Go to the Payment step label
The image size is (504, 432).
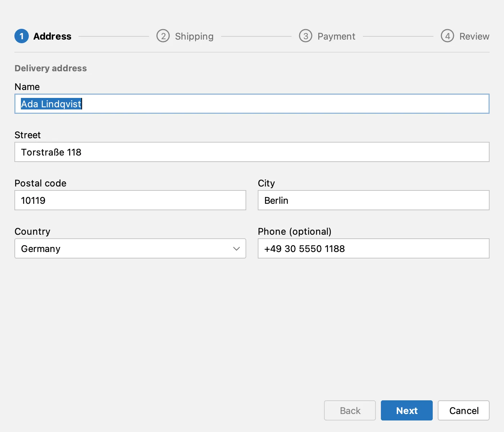336,36
